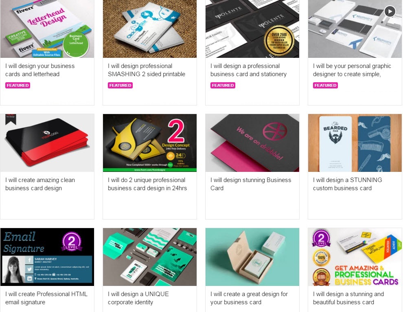Open 'I will design stunning Business Card' link
Image resolution: width=403 pixels, height=312 pixels.
[251, 184]
